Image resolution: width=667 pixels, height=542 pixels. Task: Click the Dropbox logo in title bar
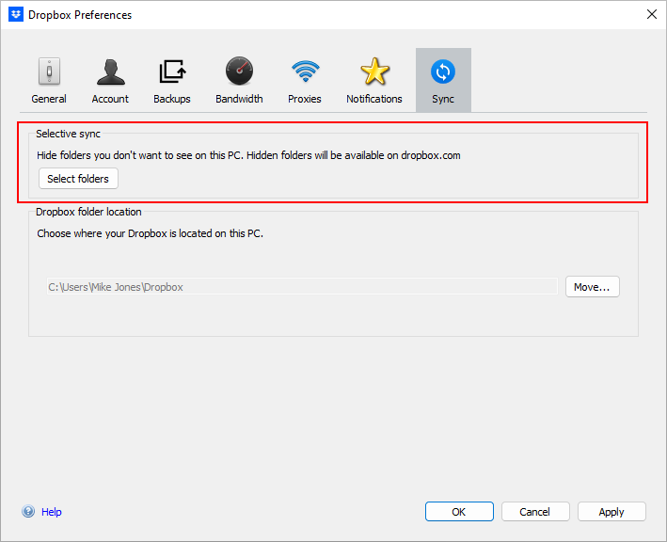16,14
